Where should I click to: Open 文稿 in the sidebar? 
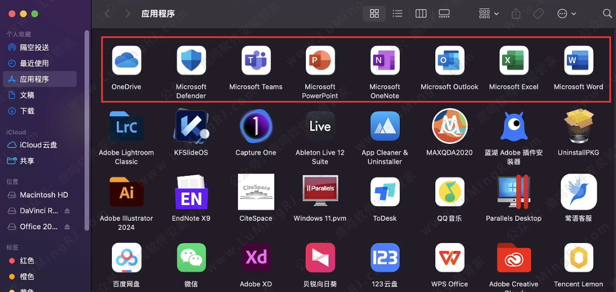[x=40, y=95]
